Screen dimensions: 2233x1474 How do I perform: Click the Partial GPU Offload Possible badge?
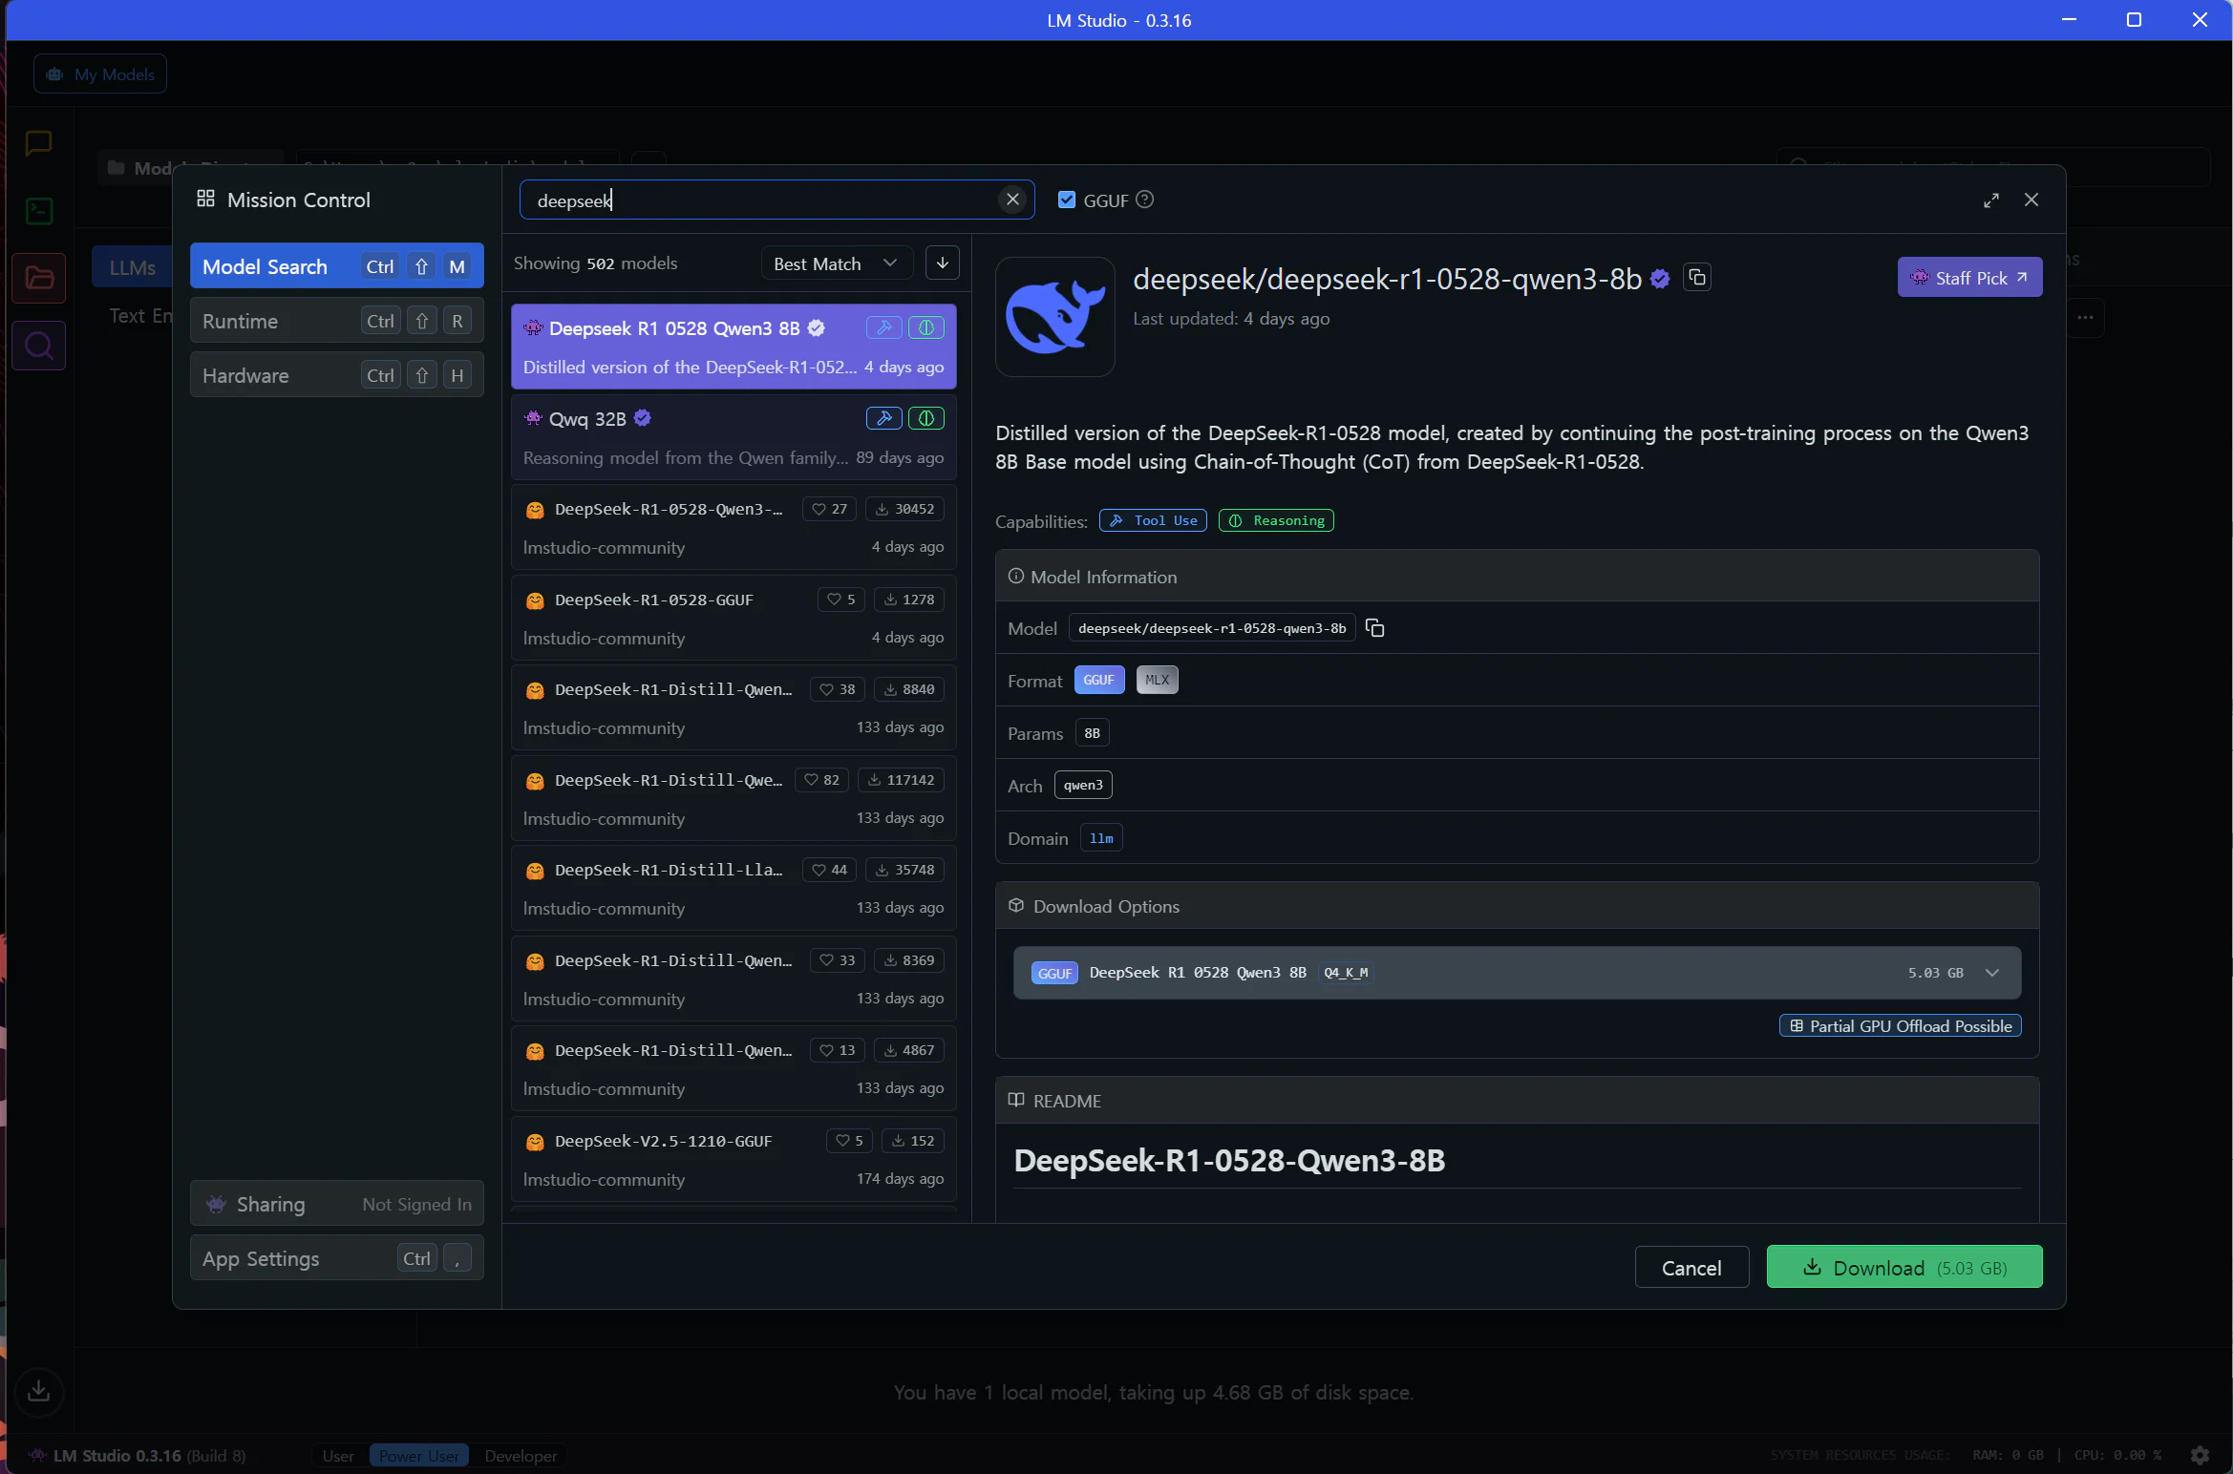[1900, 1025]
